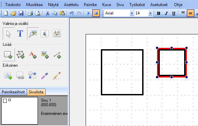Select the arrow pointer selection tool
Screen dimensions: 198x126
click(x=8, y=34)
